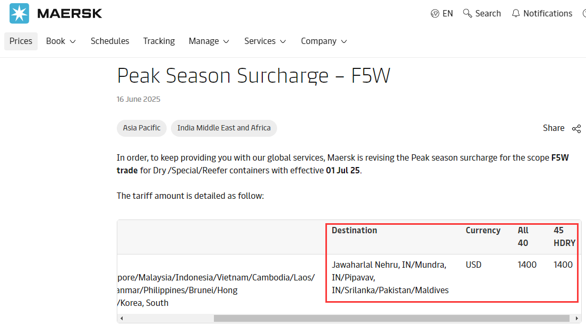Open the Notifications bell icon
The width and height of the screenshot is (586, 334).
click(x=515, y=13)
